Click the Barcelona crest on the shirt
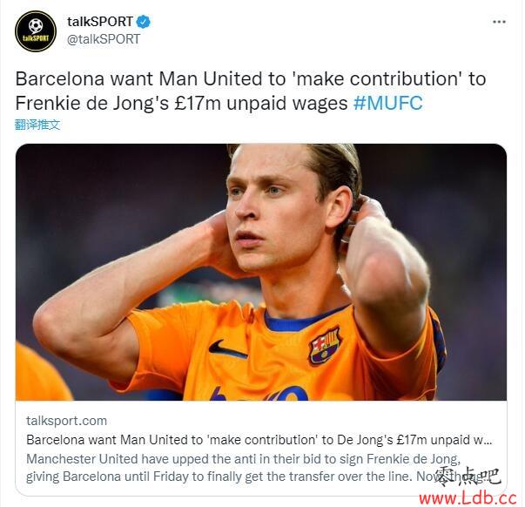Viewport: 525px width, 507px height. [325, 345]
